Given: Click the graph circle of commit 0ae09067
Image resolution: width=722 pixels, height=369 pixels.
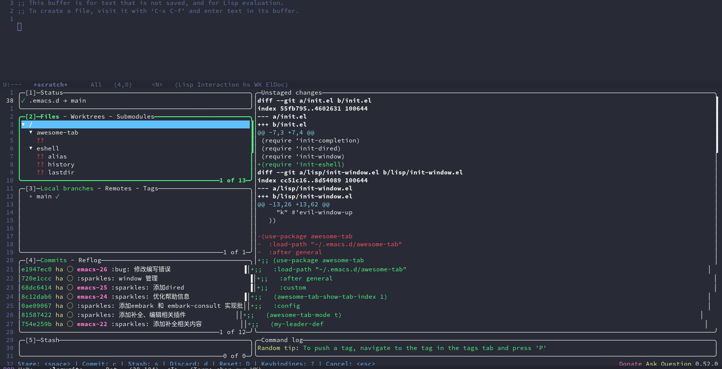Looking at the screenshot, I should (x=70, y=306).
